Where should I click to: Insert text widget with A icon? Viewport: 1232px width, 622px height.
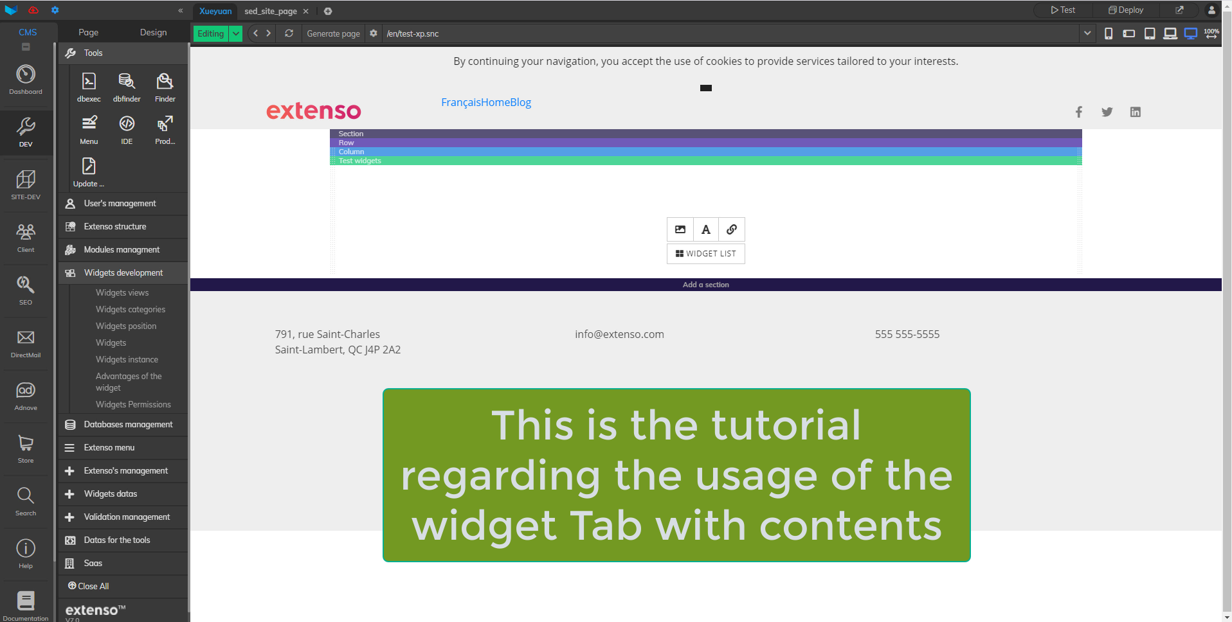click(x=706, y=229)
